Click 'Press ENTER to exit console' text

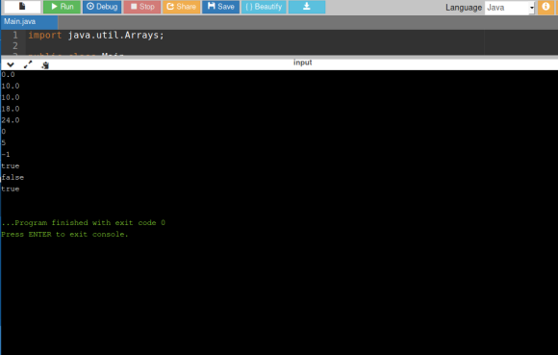(64, 234)
